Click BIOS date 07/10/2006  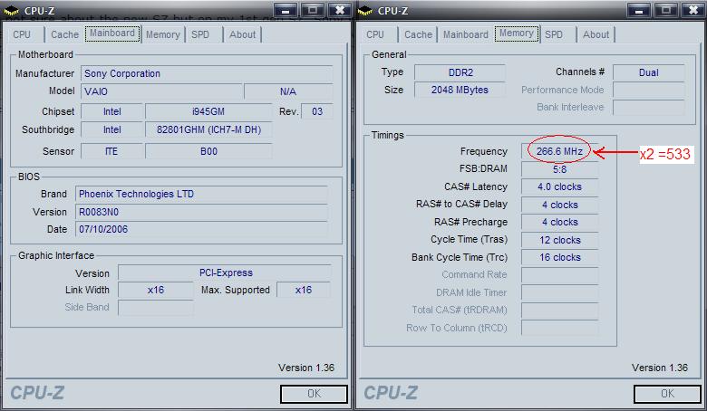pyautogui.click(x=201, y=230)
